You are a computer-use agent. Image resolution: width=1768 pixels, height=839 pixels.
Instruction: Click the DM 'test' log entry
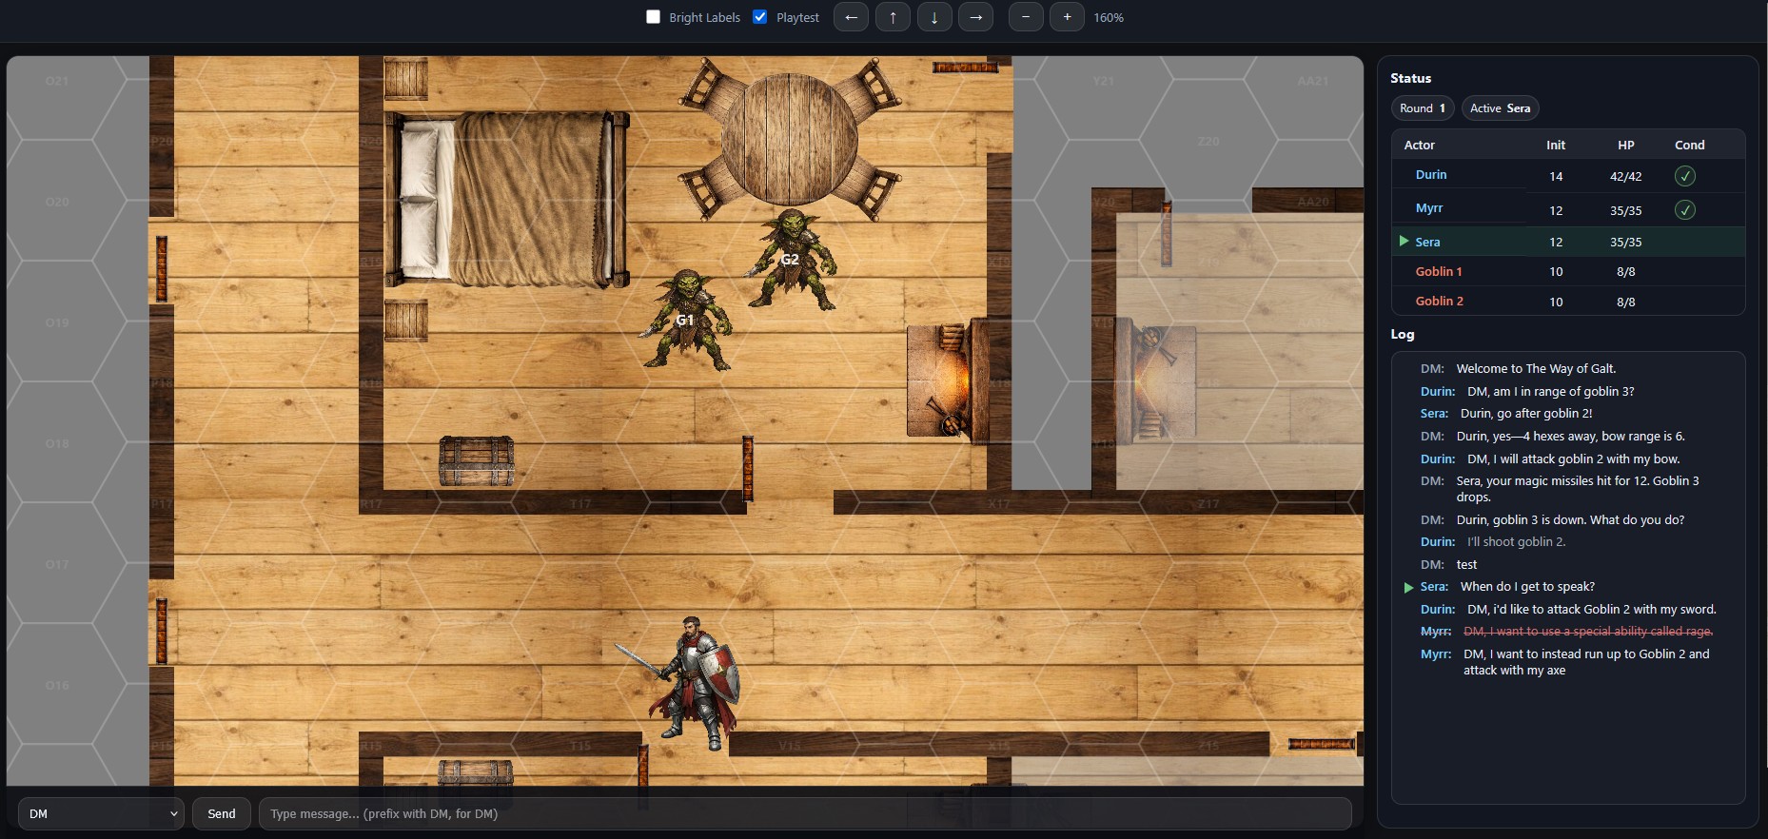point(1466,565)
